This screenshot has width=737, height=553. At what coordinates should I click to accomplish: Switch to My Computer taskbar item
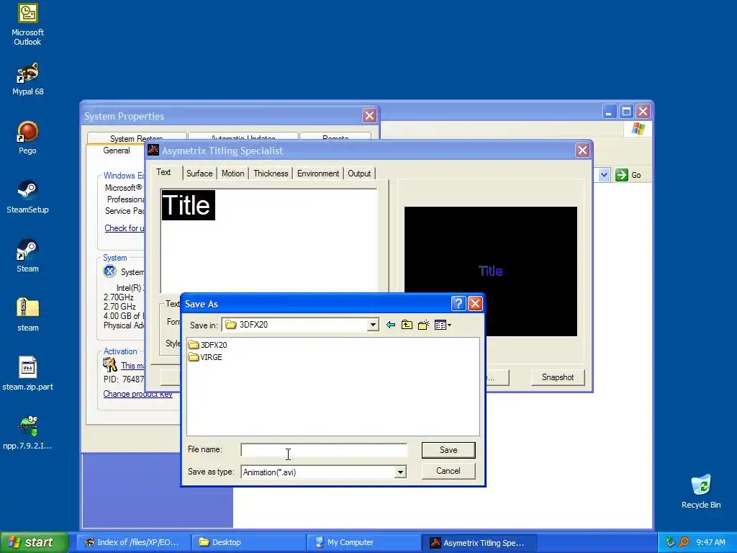[x=363, y=543]
